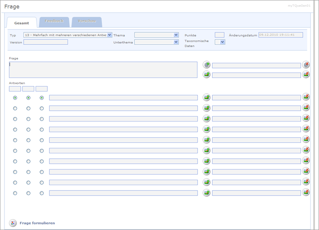The height and width of the screenshot is (230, 319).
Task: Click the add image icon beside the Frage box
Action: click(x=207, y=74)
